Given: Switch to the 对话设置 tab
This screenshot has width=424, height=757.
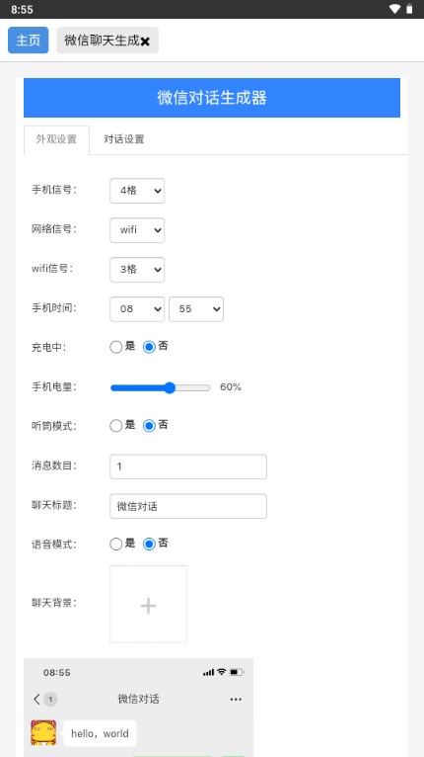Looking at the screenshot, I should (x=124, y=139).
